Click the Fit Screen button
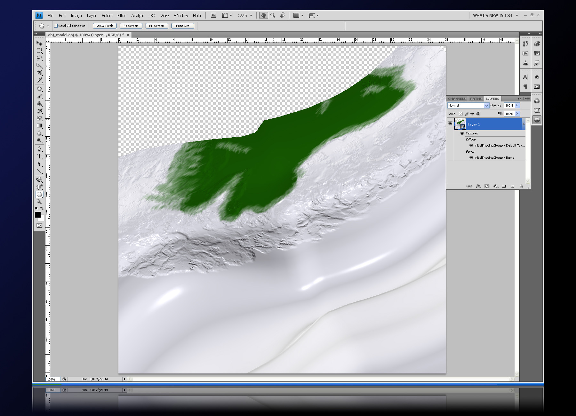Viewport: 576px width, 416px height. (131, 26)
